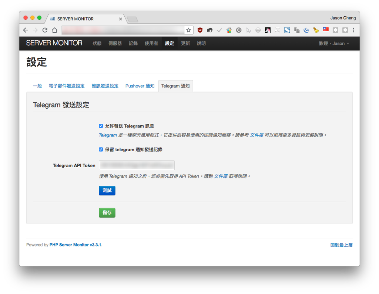Open the 狀態 menu in navbar

(97, 44)
